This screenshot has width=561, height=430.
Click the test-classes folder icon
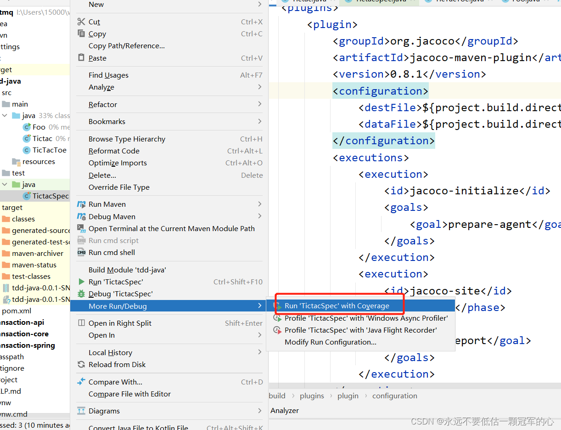[x=6, y=276]
